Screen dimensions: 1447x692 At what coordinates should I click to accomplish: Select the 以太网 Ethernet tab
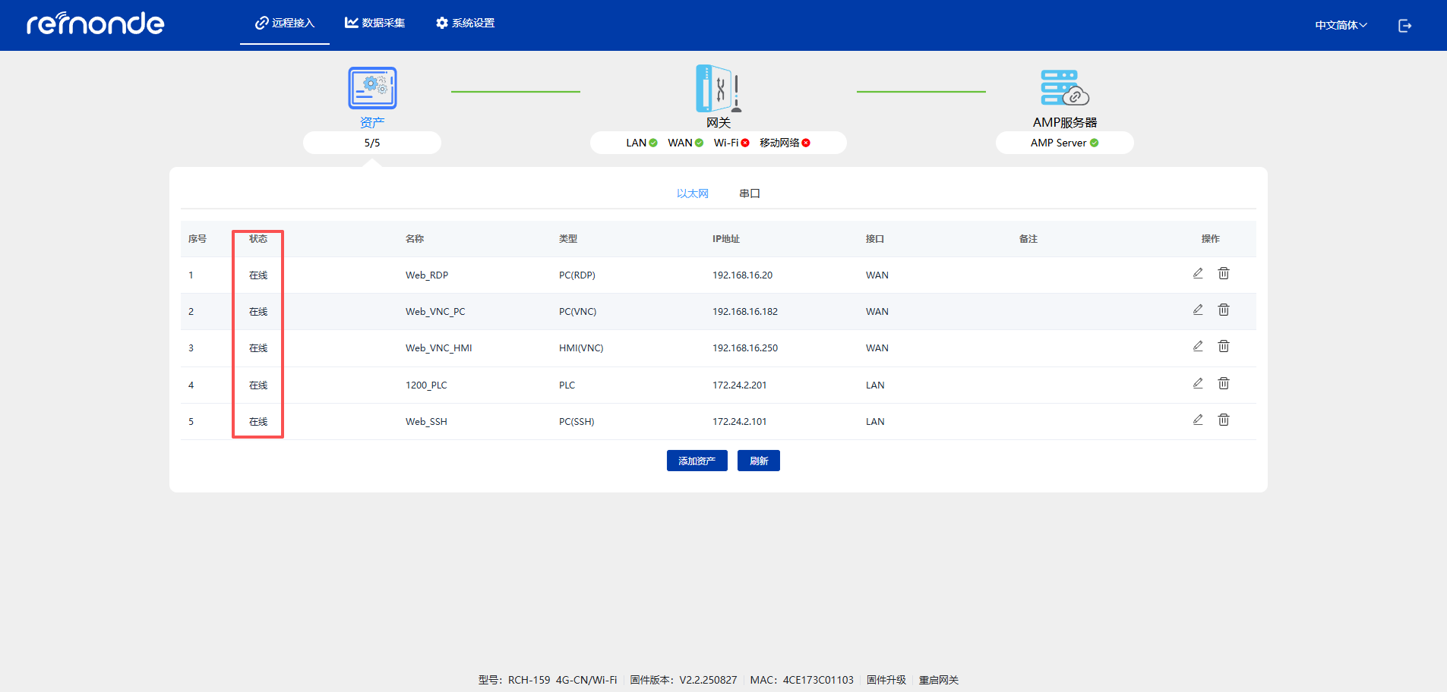(x=692, y=193)
